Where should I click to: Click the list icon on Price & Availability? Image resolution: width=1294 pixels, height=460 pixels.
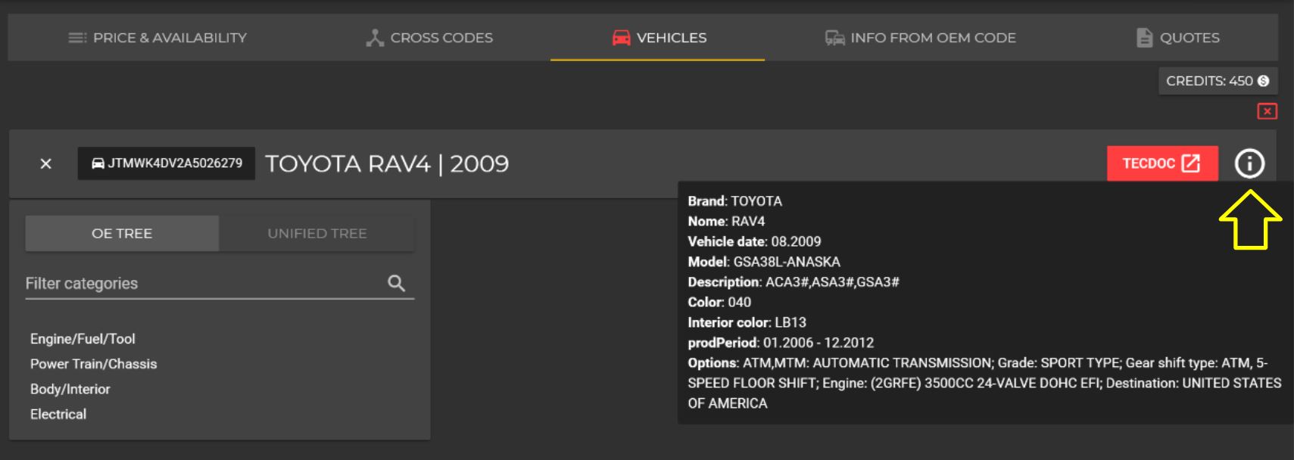[x=77, y=38]
